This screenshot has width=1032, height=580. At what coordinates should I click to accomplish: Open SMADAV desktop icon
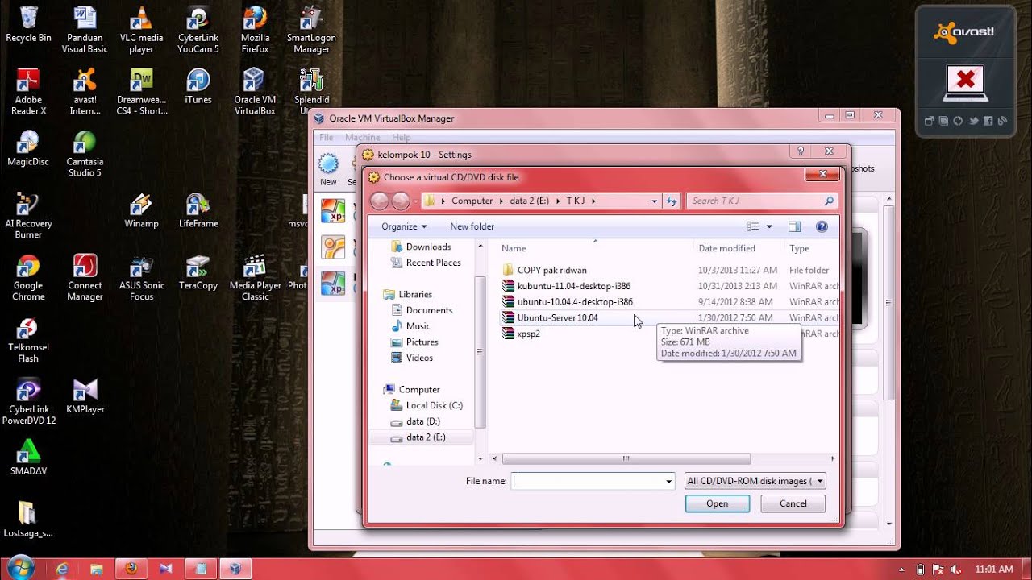tap(28, 458)
